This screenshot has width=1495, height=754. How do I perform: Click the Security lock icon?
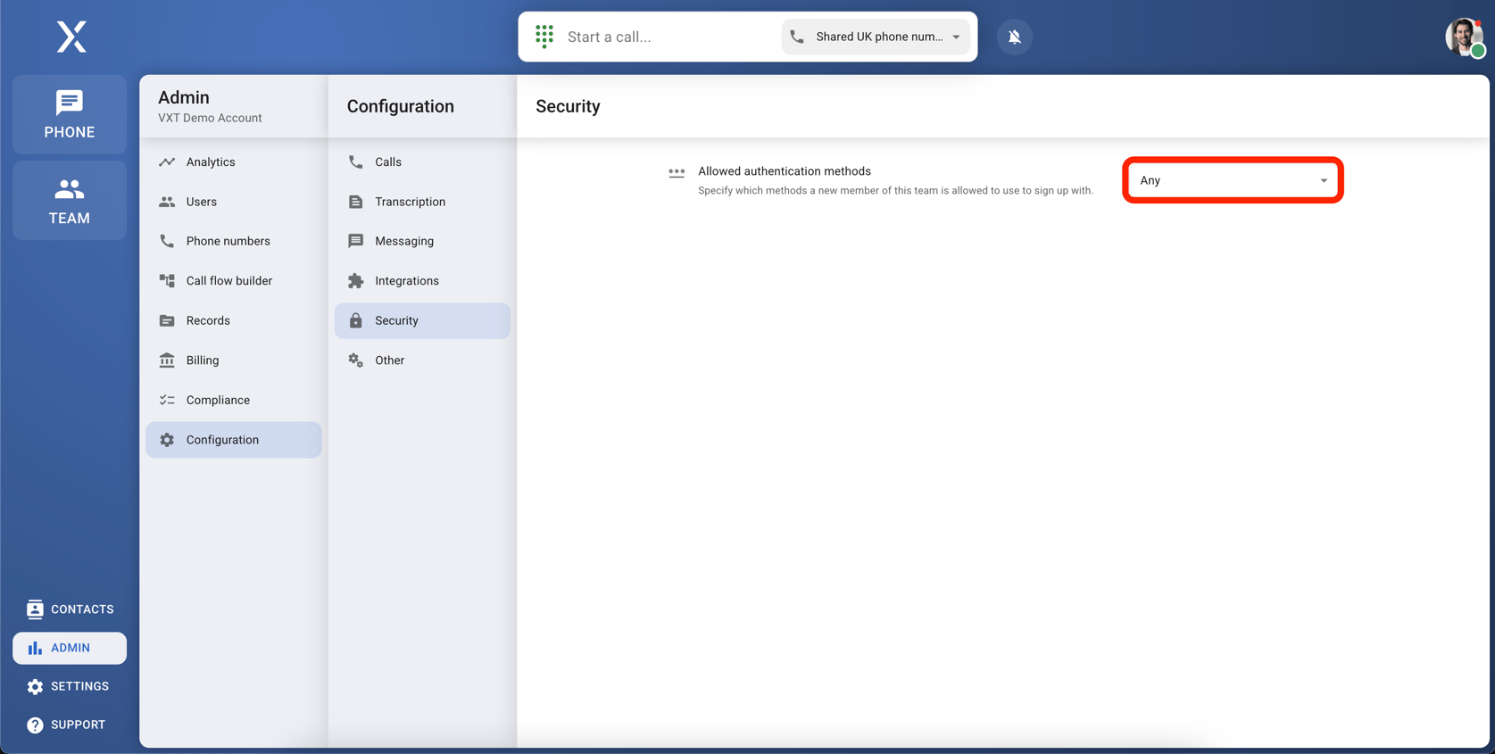355,320
